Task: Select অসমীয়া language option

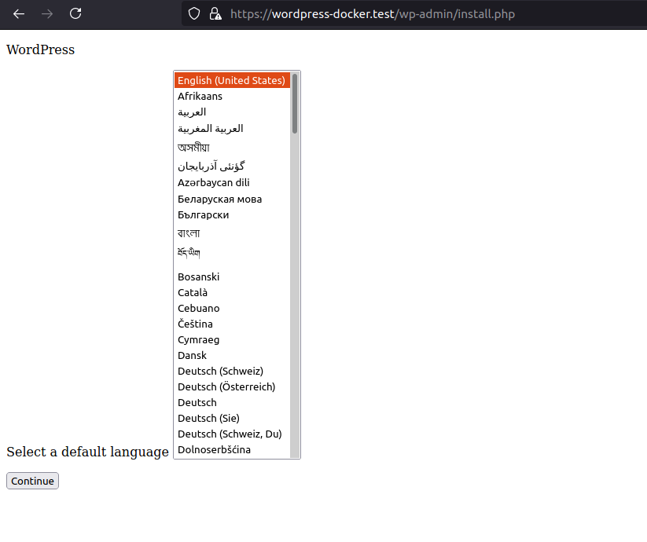Action: [x=233, y=147]
